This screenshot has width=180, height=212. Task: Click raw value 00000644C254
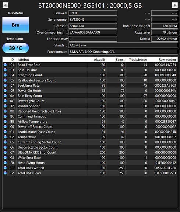pyautogui.click(x=165, y=65)
